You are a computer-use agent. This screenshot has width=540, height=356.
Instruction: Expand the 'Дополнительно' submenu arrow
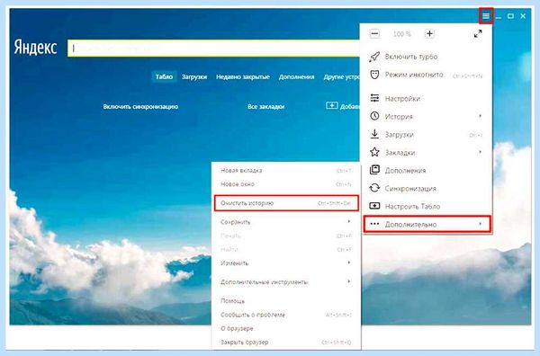(480, 224)
